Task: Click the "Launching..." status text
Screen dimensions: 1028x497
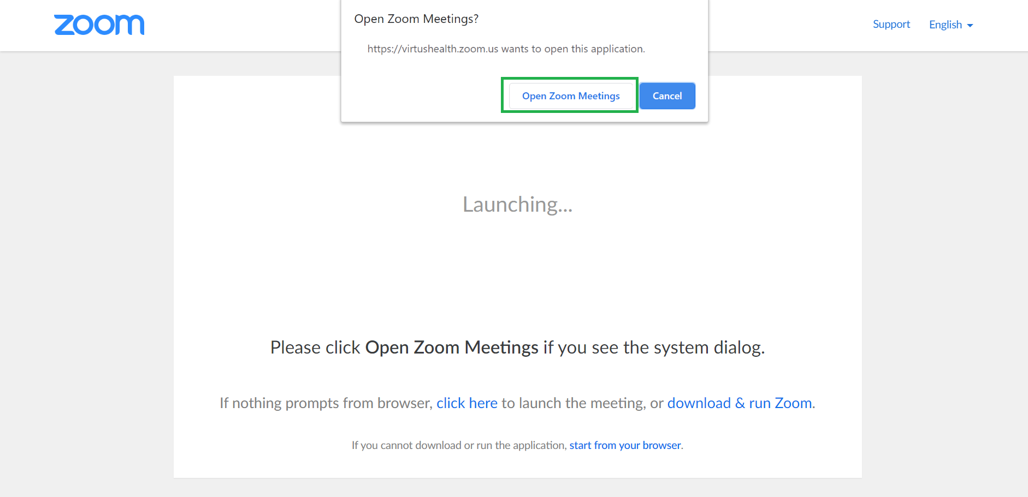Action: tap(517, 205)
